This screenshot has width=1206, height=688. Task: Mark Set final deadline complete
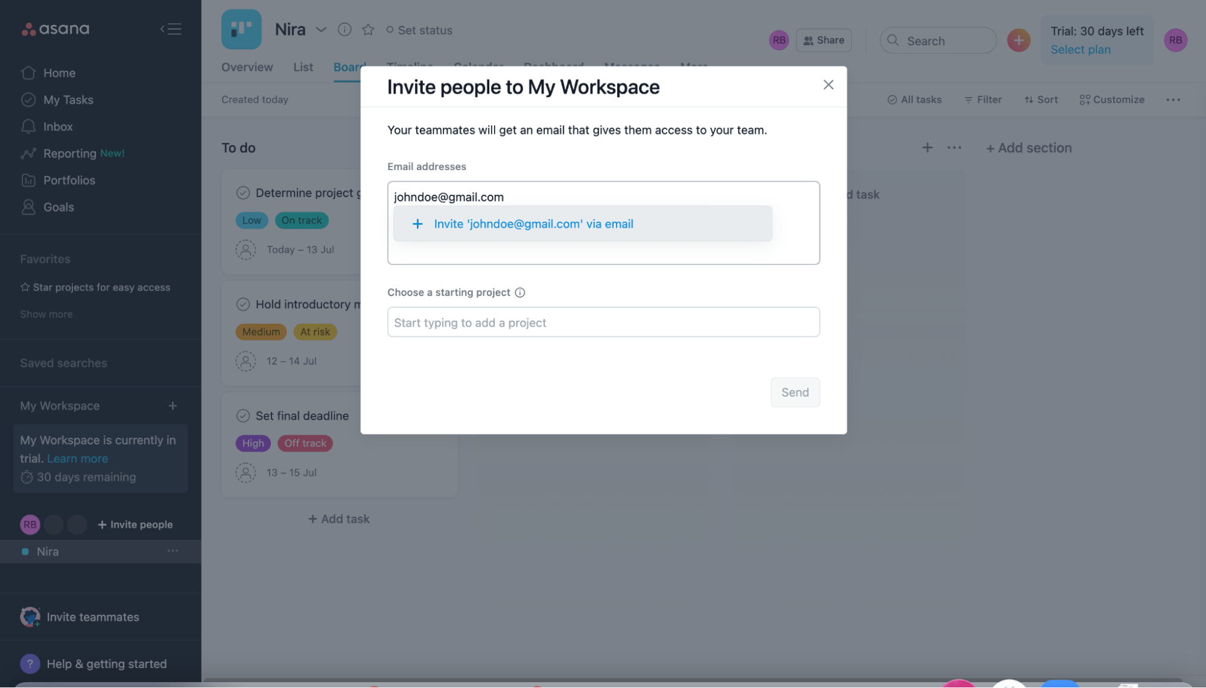[x=243, y=416]
